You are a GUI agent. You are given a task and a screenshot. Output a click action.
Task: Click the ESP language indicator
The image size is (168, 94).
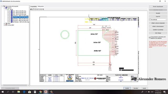point(152,92)
